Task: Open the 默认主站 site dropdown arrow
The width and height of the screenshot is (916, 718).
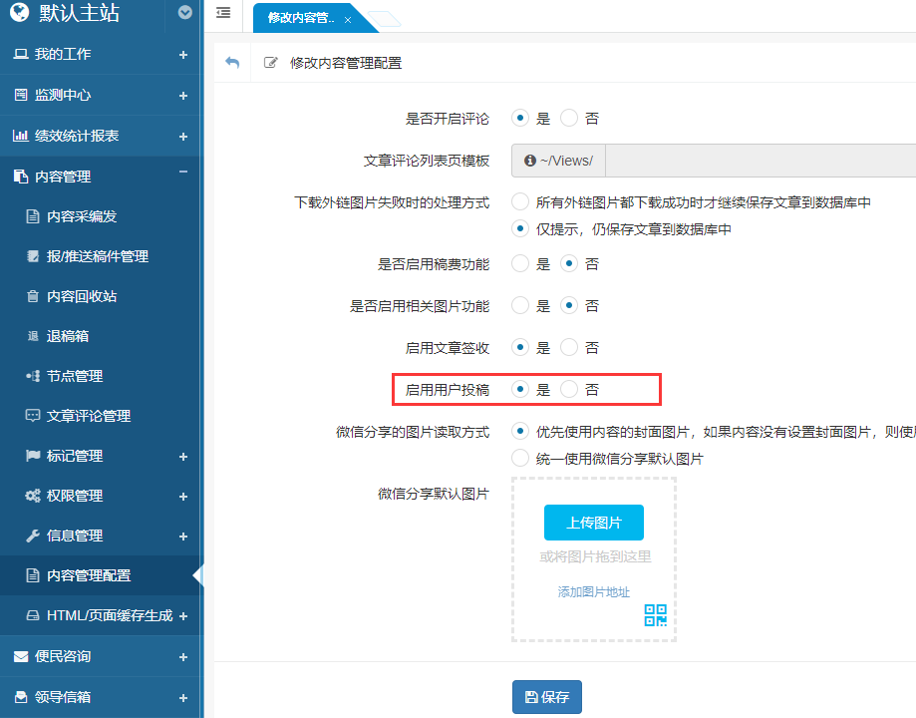Action: tap(184, 13)
